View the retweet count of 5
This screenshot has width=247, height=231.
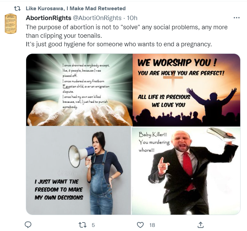(x=93, y=225)
